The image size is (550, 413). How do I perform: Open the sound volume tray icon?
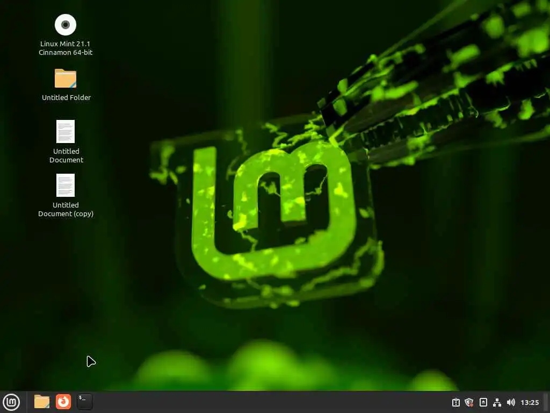(x=511, y=402)
